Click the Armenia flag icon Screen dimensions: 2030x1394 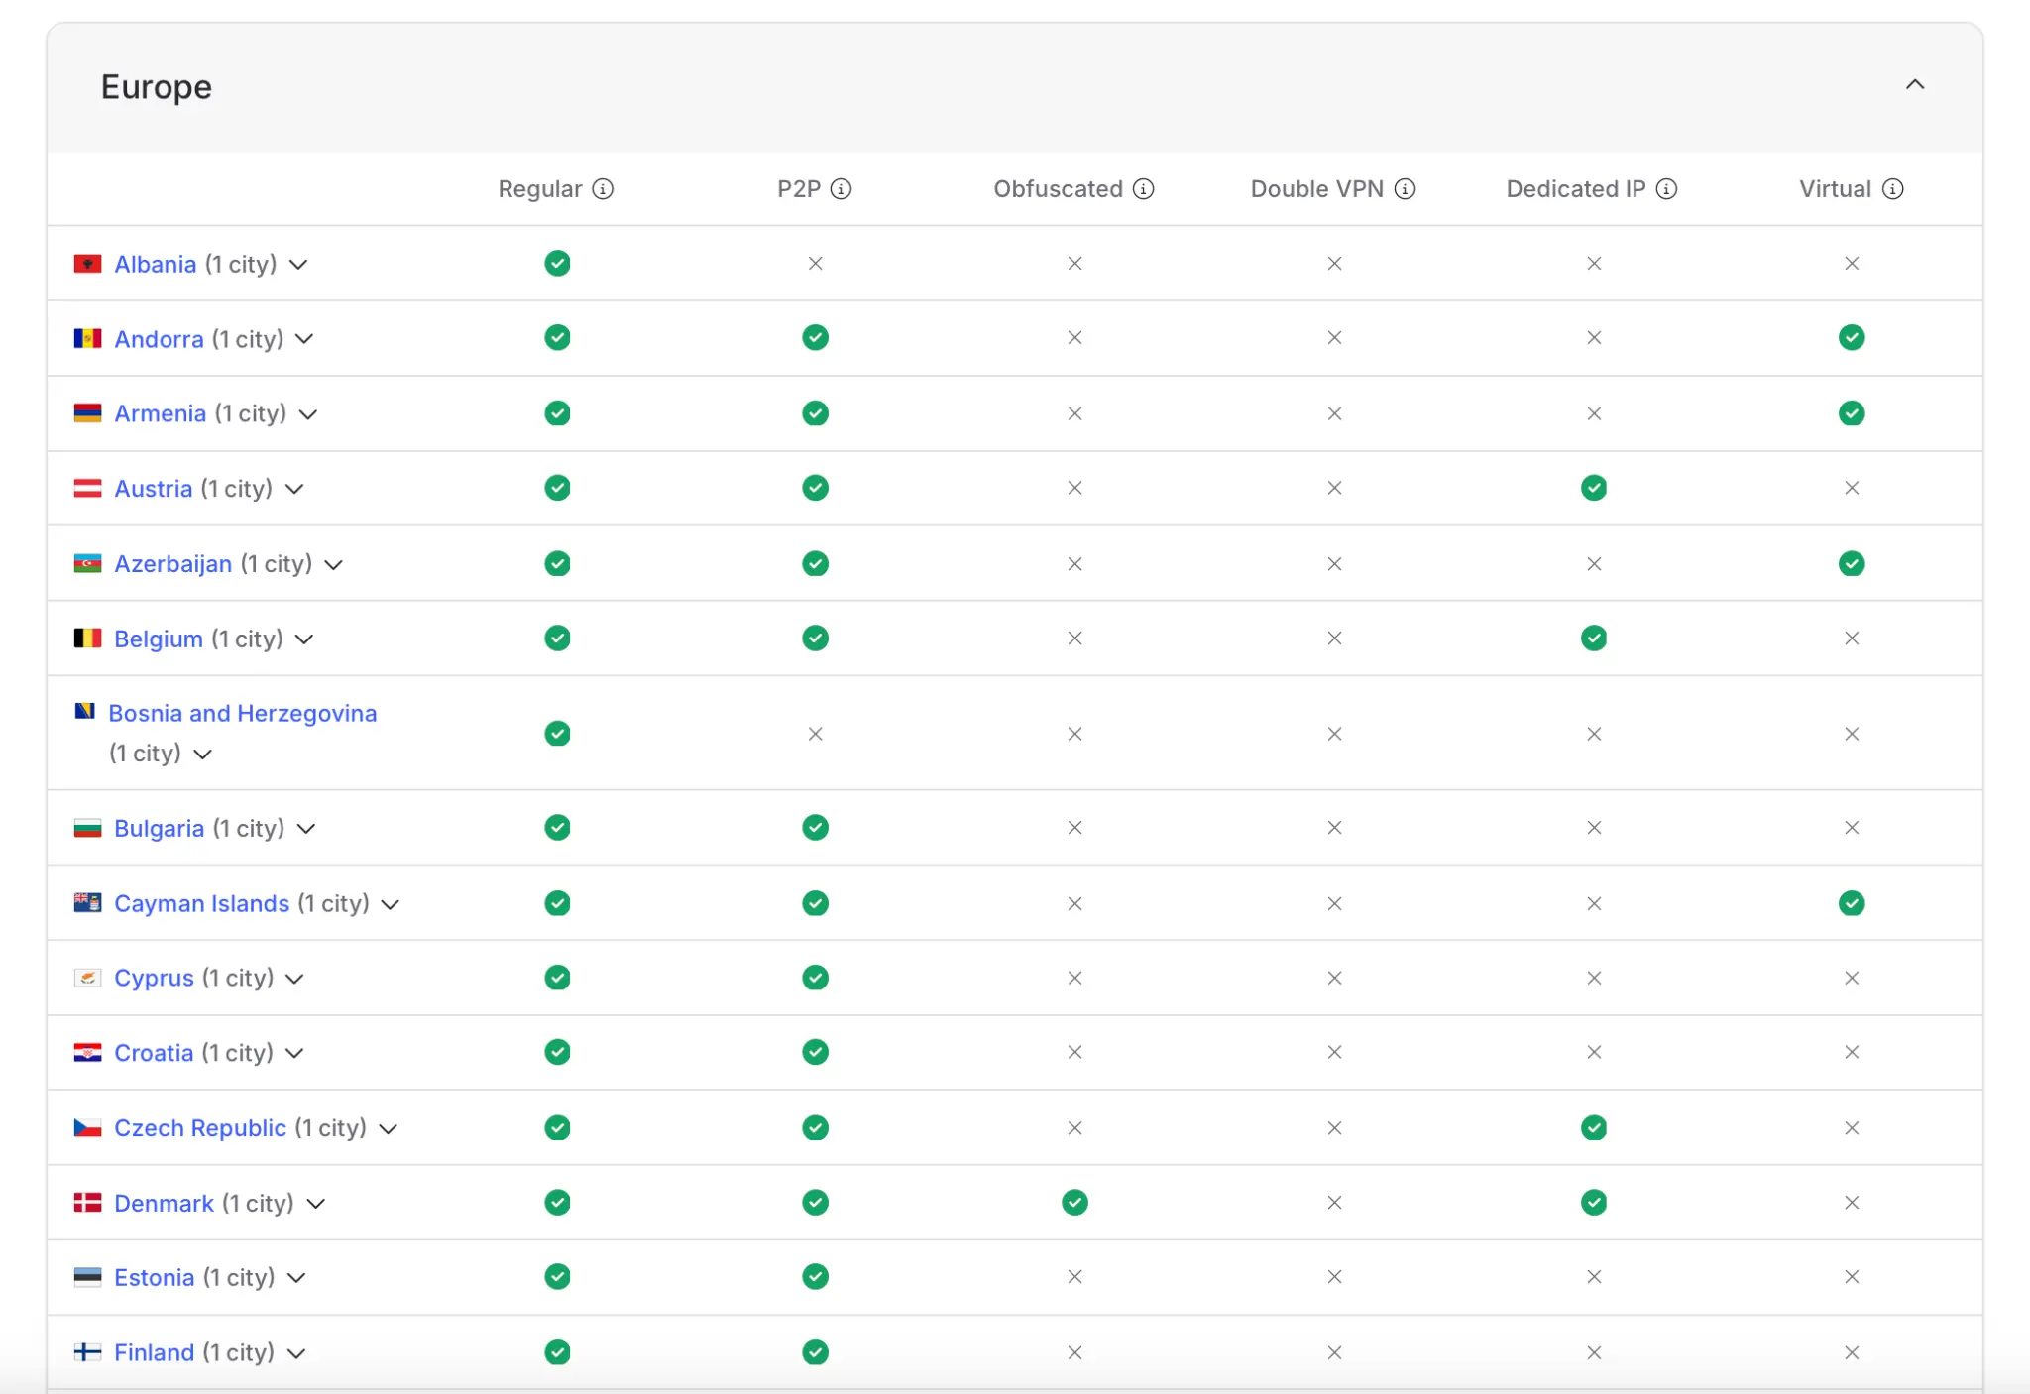(x=88, y=413)
